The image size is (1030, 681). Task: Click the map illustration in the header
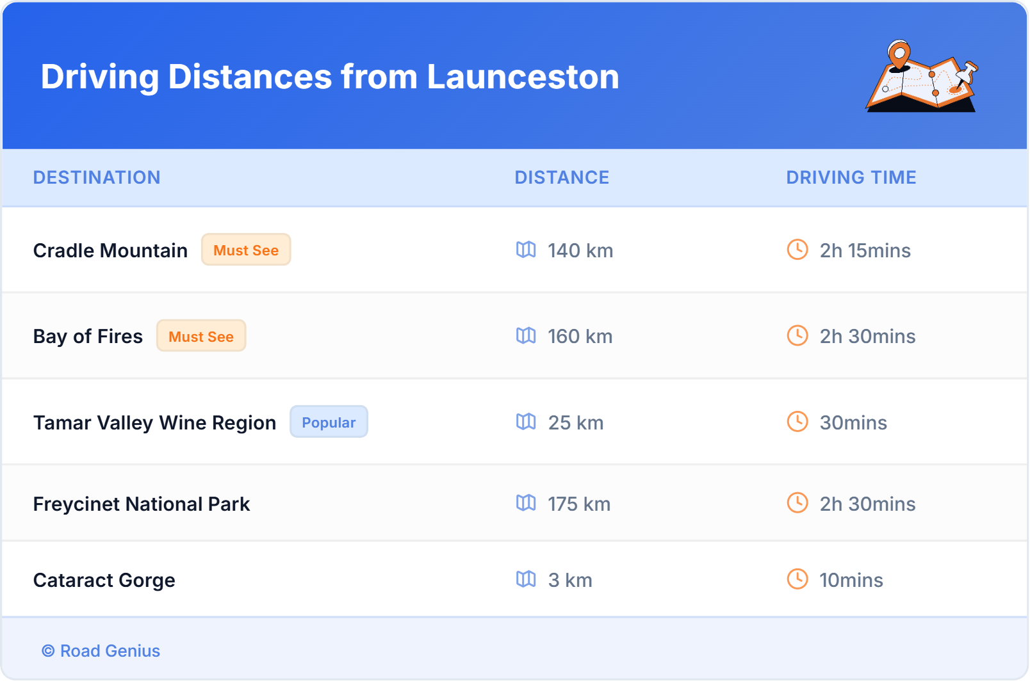coord(921,77)
